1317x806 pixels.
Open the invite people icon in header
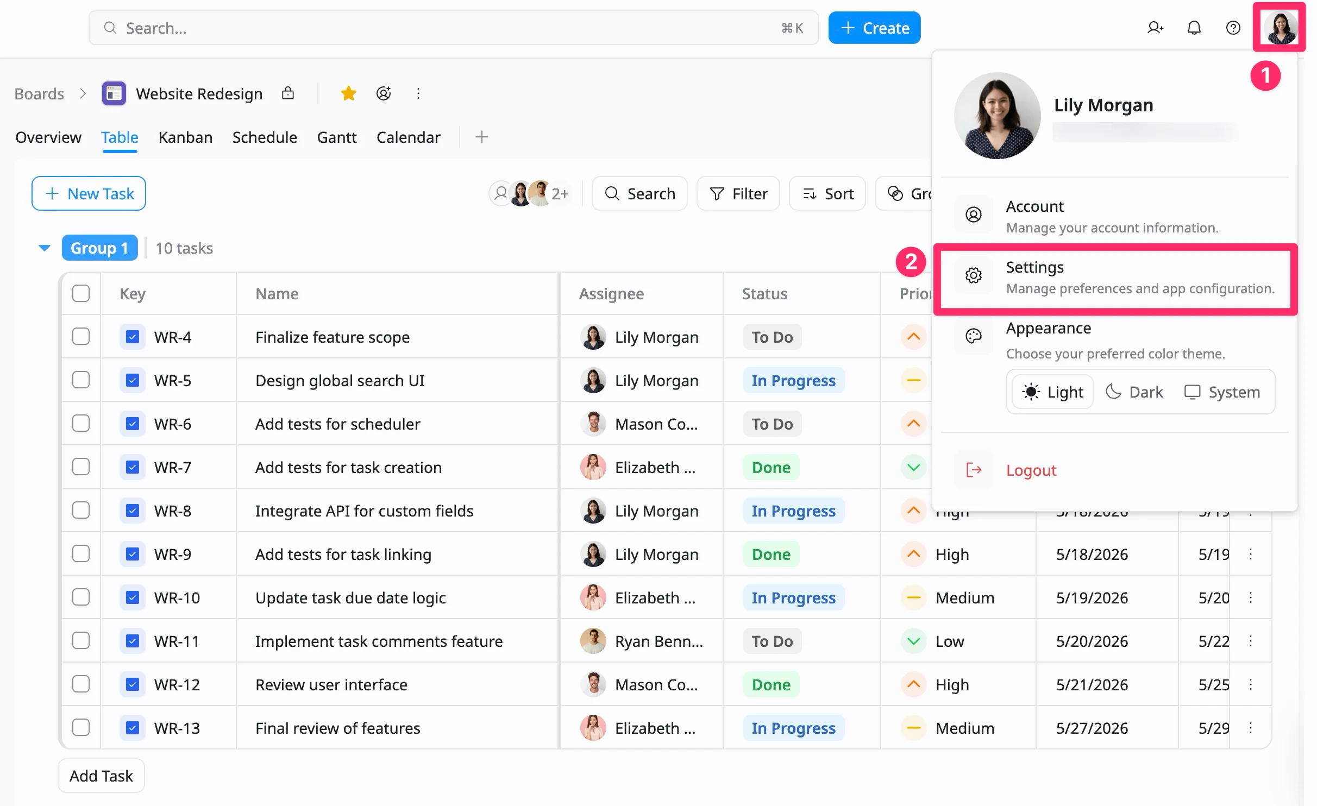(x=1155, y=28)
